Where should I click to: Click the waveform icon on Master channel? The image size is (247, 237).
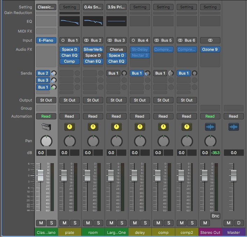tap(234, 127)
